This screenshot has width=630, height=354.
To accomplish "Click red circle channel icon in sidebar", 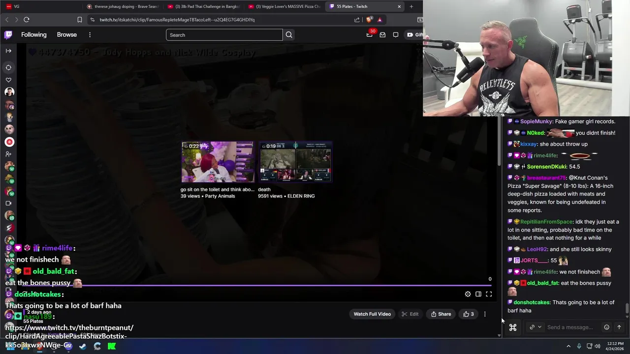I will pos(9,142).
